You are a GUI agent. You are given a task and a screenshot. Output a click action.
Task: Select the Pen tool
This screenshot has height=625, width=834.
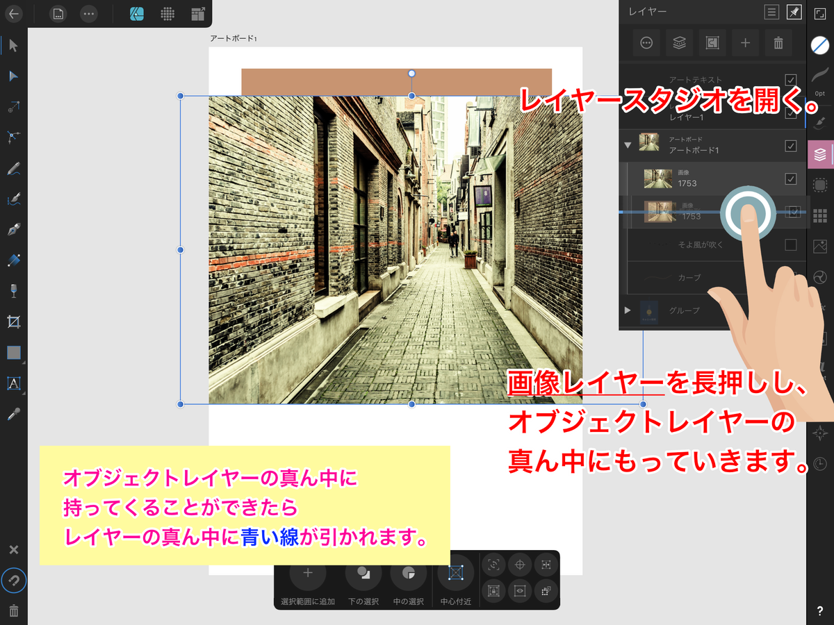[13, 229]
